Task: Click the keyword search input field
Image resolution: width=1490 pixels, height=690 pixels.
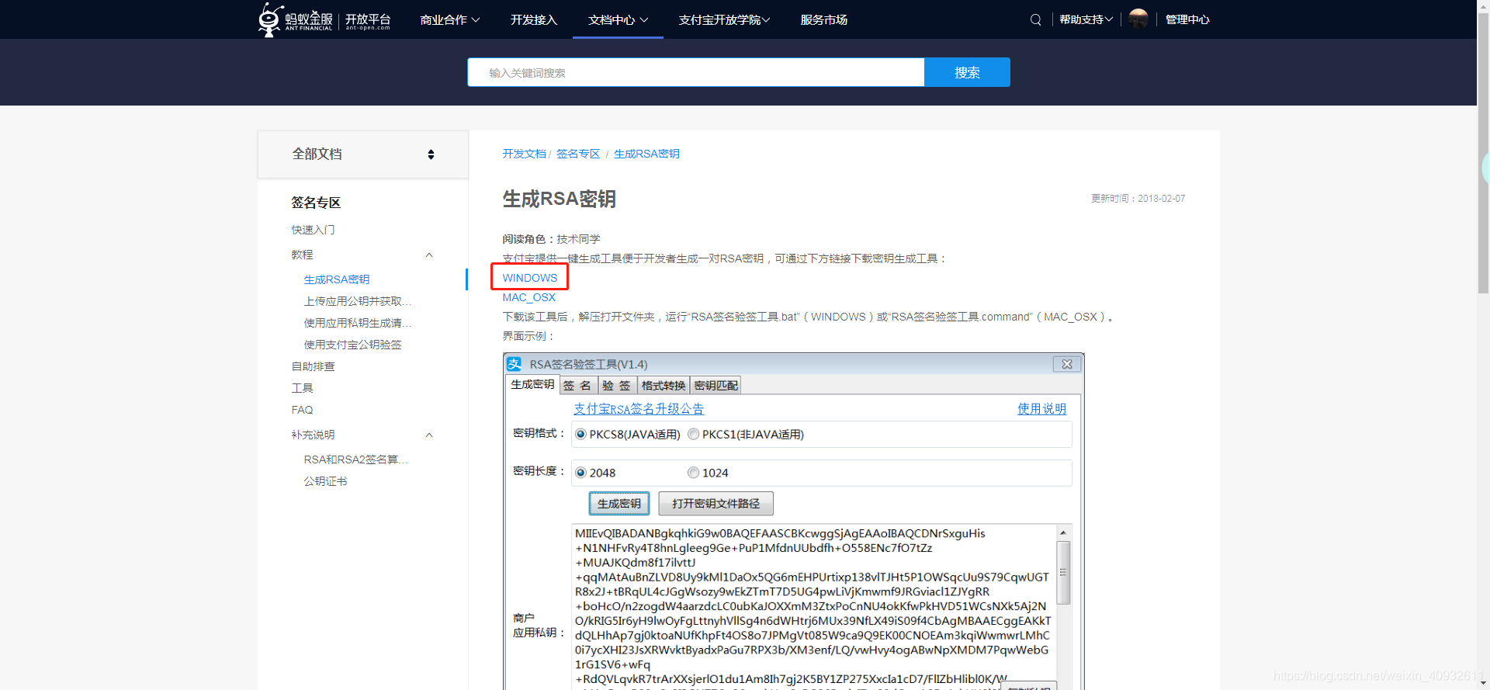Action: coord(696,72)
